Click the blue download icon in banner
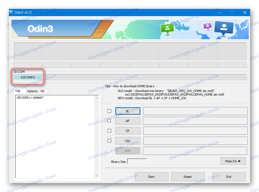This screenshot has height=192, width=259. (x=224, y=28)
